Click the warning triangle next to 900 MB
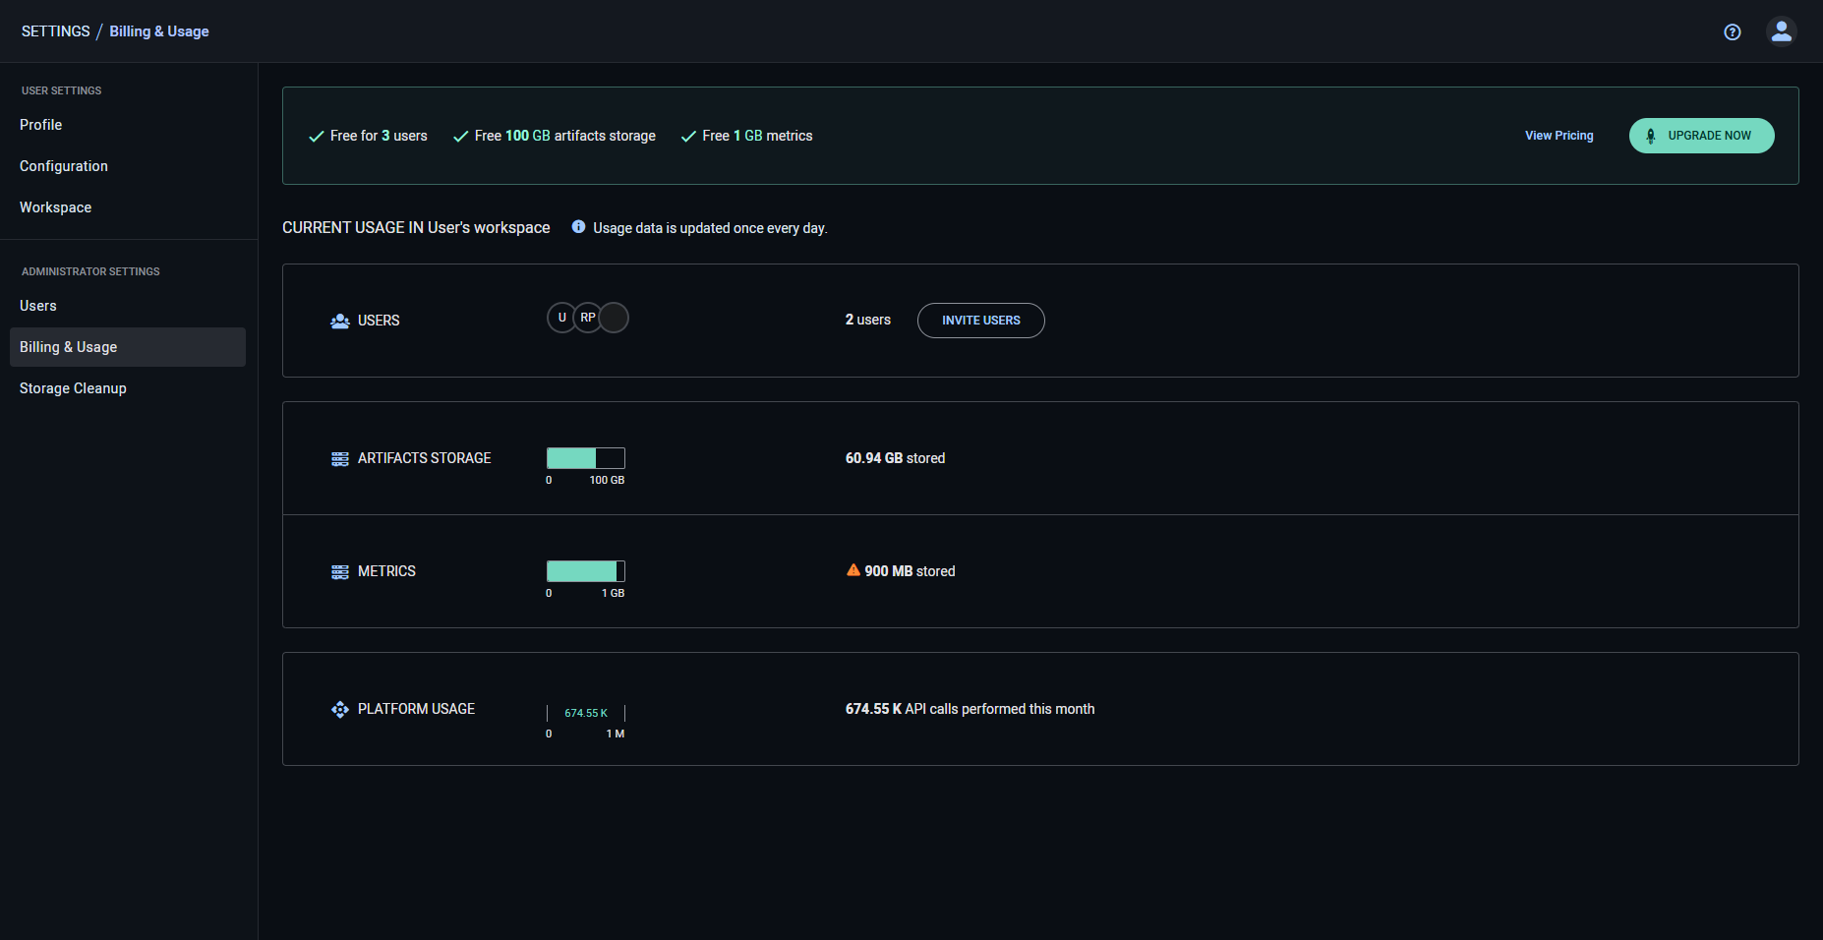1823x940 pixels. [852, 570]
